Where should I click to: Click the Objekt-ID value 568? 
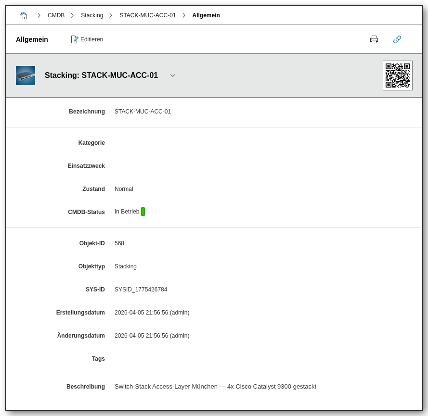tap(119, 243)
